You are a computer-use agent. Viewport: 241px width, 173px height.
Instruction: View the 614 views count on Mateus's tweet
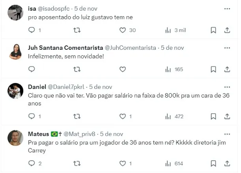click(x=174, y=163)
